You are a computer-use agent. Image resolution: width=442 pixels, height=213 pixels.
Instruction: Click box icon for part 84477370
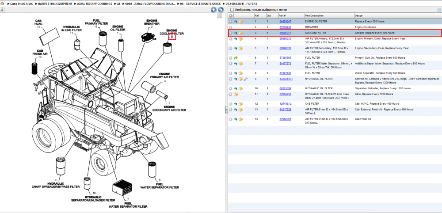pyautogui.click(x=241, y=64)
